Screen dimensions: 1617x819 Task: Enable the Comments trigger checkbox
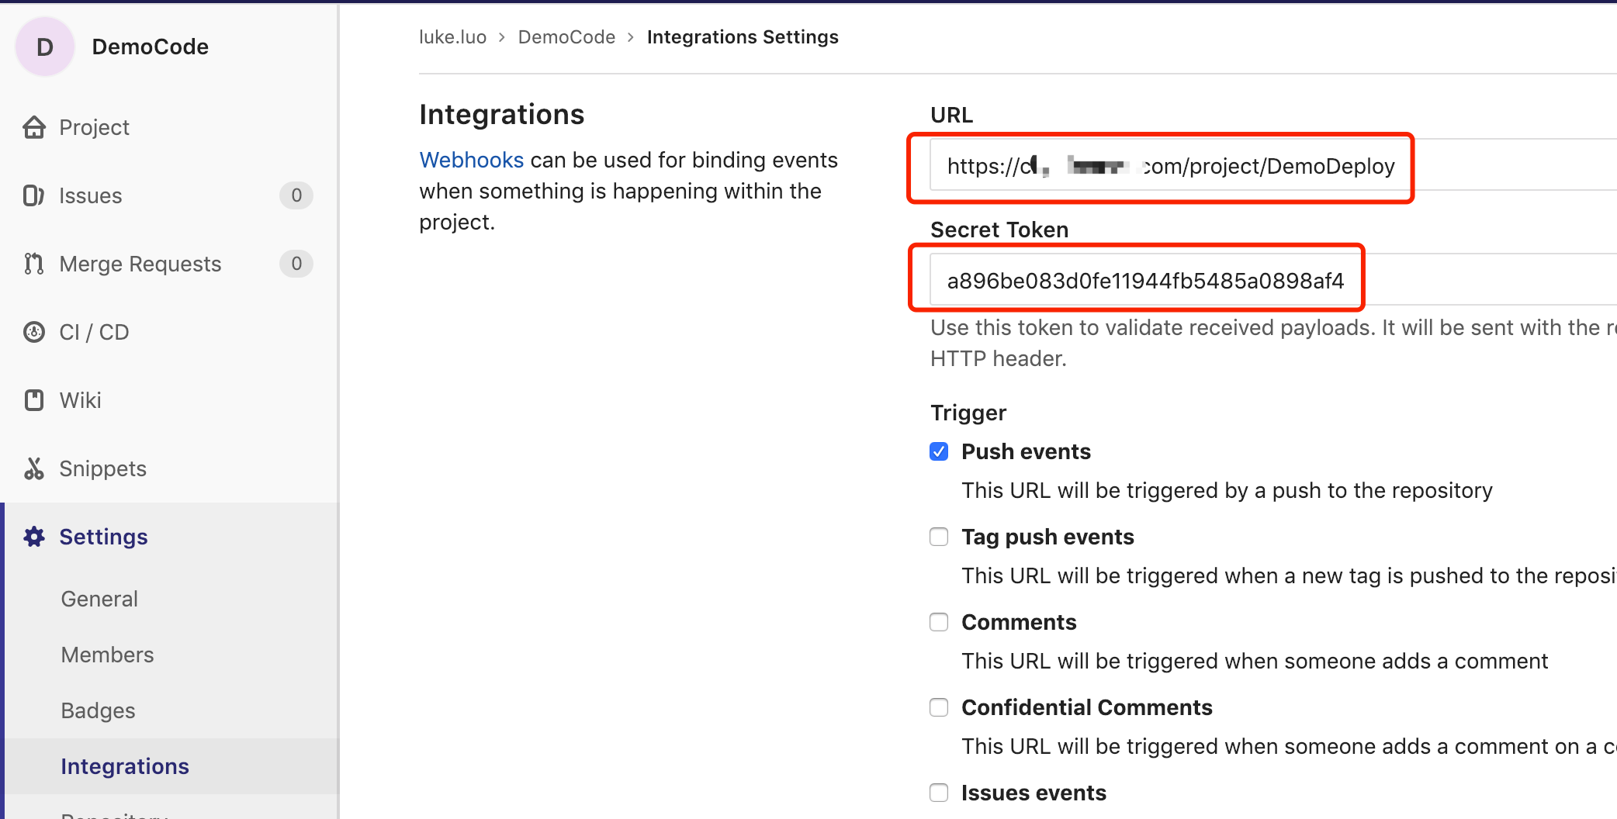[x=939, y=623]
